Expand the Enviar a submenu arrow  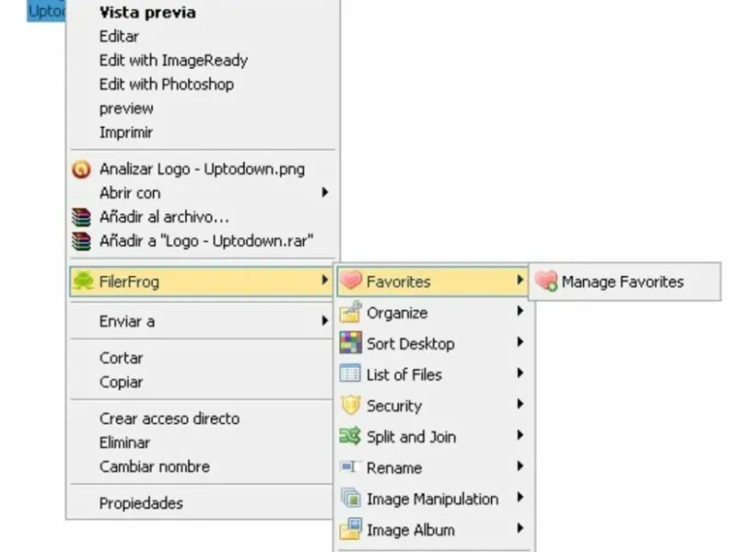[x=324, y=321]
